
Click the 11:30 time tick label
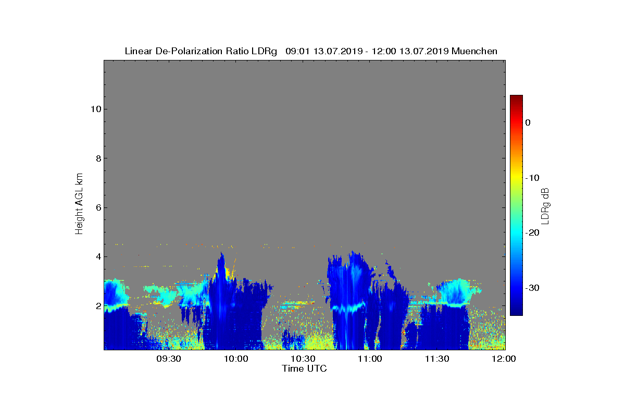[x=438, y=359]
